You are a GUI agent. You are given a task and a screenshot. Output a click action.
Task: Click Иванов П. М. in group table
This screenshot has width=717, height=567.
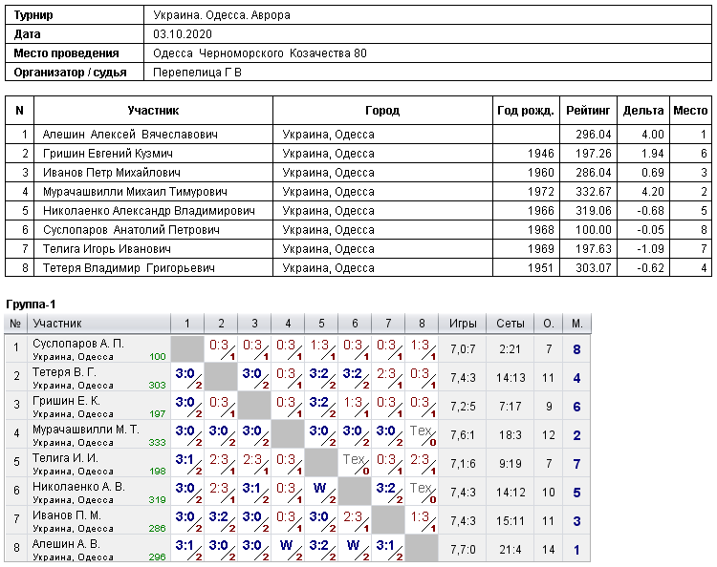pos(66,514)
